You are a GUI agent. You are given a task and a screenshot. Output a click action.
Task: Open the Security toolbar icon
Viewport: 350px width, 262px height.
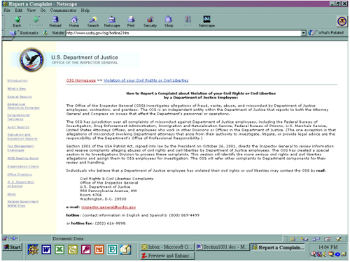[x=150, y=22]
